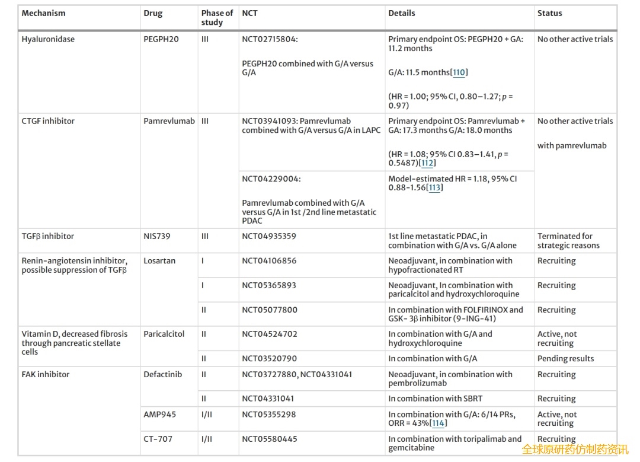The height and width of the screenshot is (462, 640).
Task: Follow citation link 113
Action: [x=434, y=187]
